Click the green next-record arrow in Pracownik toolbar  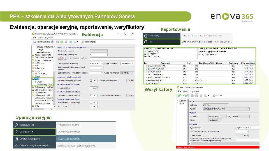tap(62, 42)
